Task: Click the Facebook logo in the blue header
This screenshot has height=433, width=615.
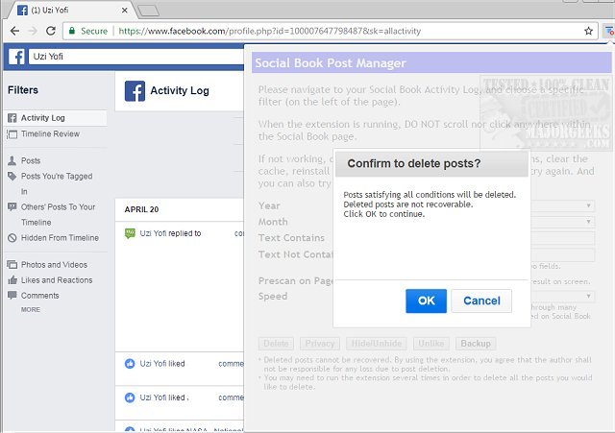Action: click(x=16, y=57)
